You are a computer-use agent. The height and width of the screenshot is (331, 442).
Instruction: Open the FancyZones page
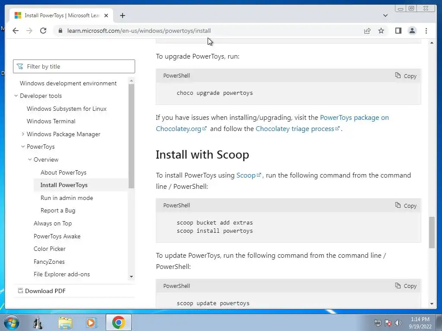49,262
